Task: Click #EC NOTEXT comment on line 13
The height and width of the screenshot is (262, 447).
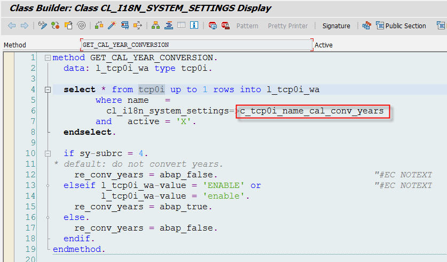Action: (403, 185)
